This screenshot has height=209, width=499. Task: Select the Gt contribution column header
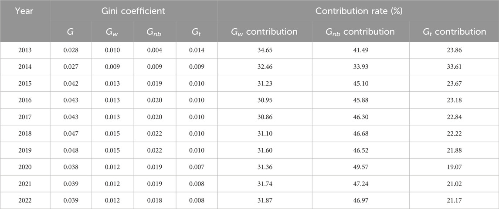[454, 31]
